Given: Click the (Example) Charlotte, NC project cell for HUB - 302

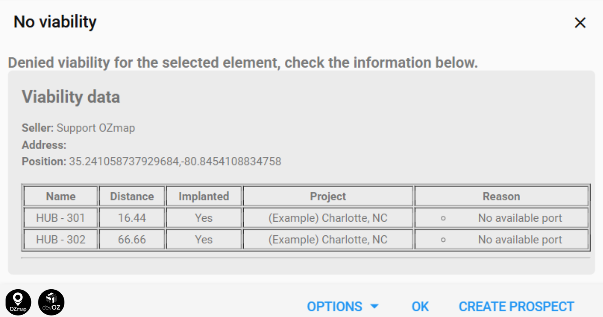Looking at the screenshot, I should [327, 240].
